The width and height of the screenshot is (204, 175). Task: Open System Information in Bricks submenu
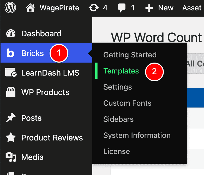[137, 135]
